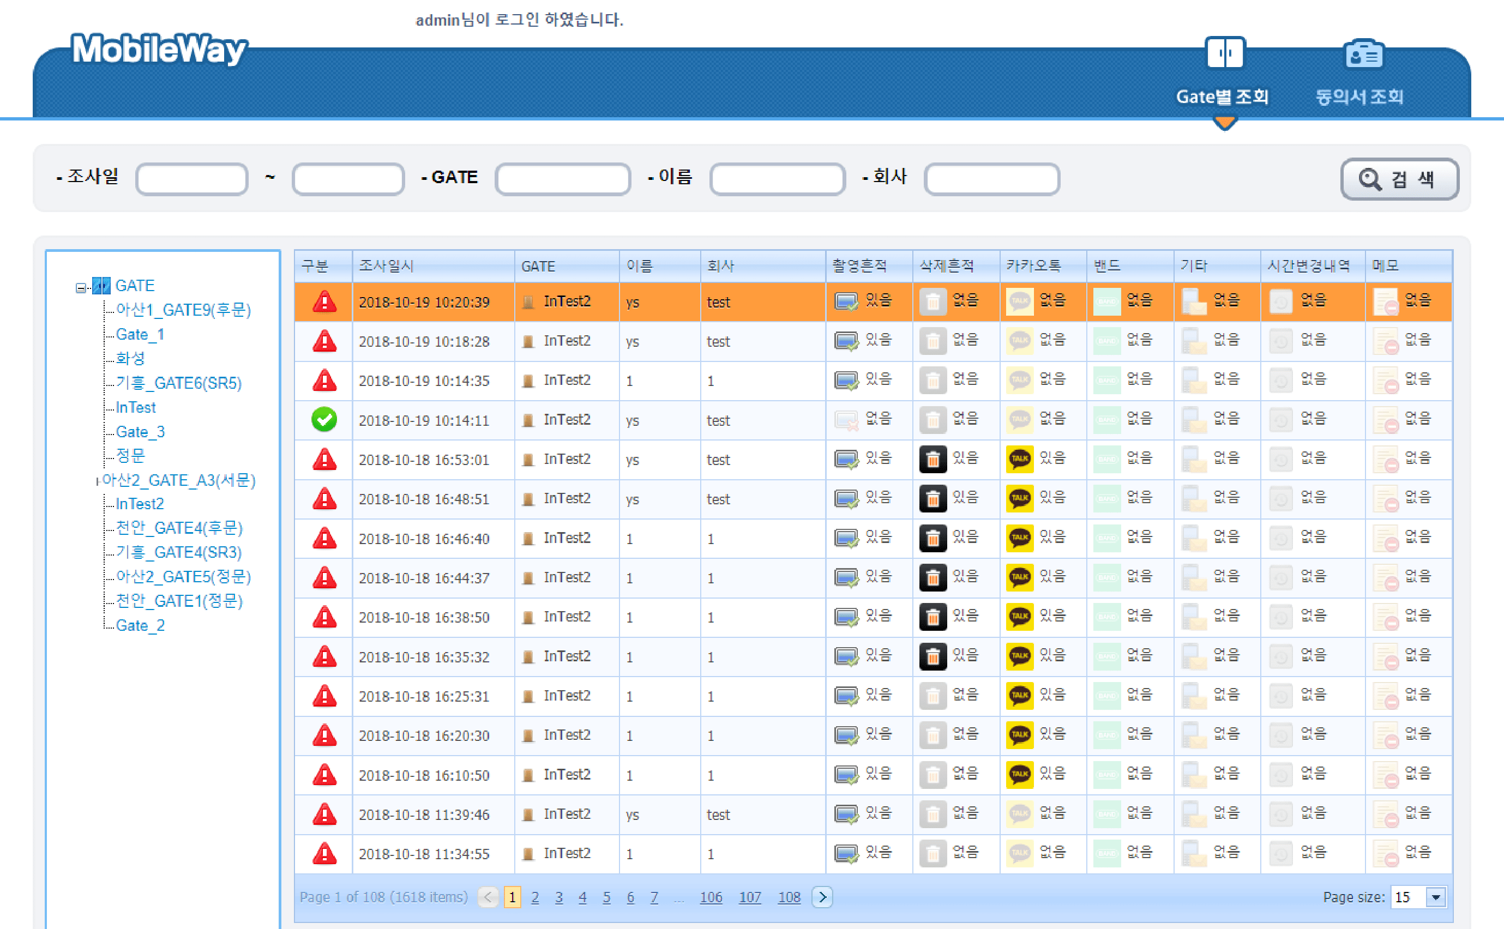Click 밴드 icon in 10:20:39 row

pos(1107,301)
